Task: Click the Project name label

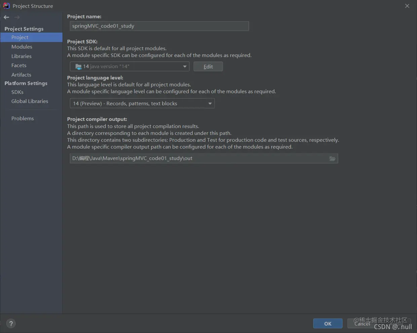Action: [84, 16]
